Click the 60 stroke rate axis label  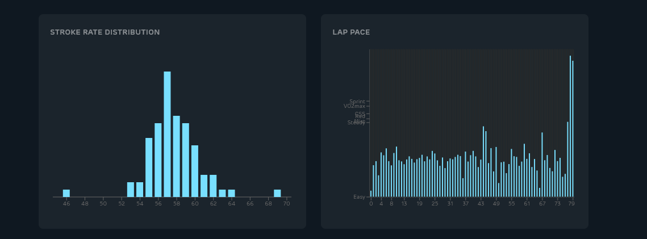pos(195,204)
